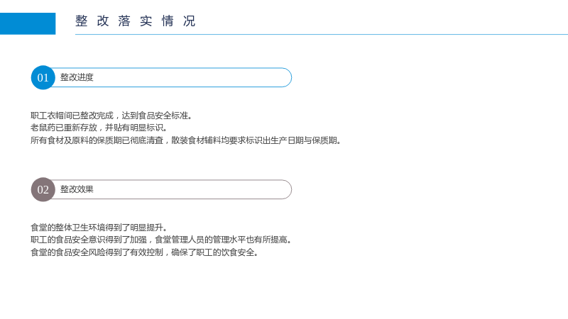Select the 整改进度 heading label
Image resolution: width=568 pixels, height=319 pixels.
(x=77, y=77)
